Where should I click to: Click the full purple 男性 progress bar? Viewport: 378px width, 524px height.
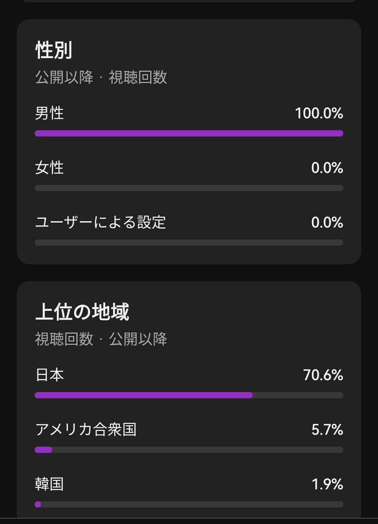(189, 133)
